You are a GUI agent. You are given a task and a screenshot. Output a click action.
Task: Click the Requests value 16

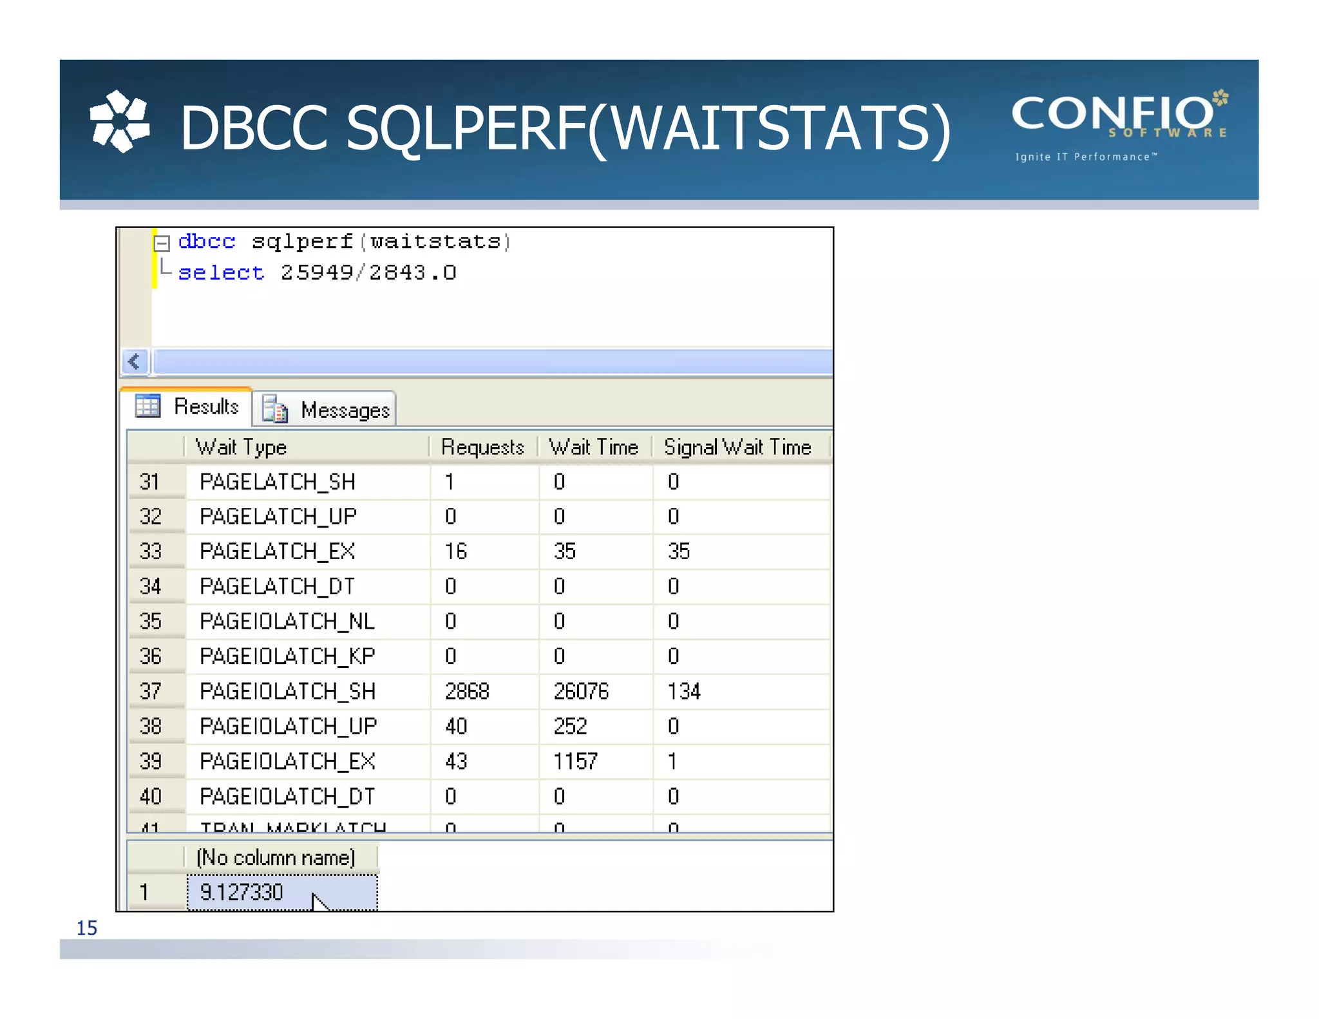click(x=484, y=551)
